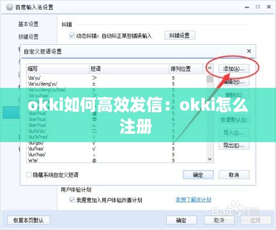Click 取消 in the phrase dialog

[234, 175]
